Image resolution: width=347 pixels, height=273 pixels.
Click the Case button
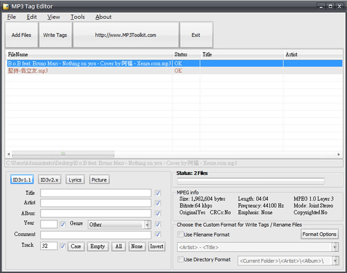(x=76, y=246)
